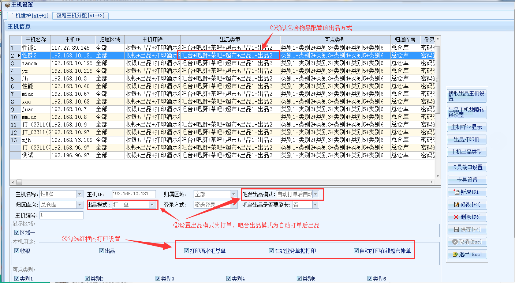Click the 出品打印机 button
This screenshot has height=283, width=515.
click(467, 139)
